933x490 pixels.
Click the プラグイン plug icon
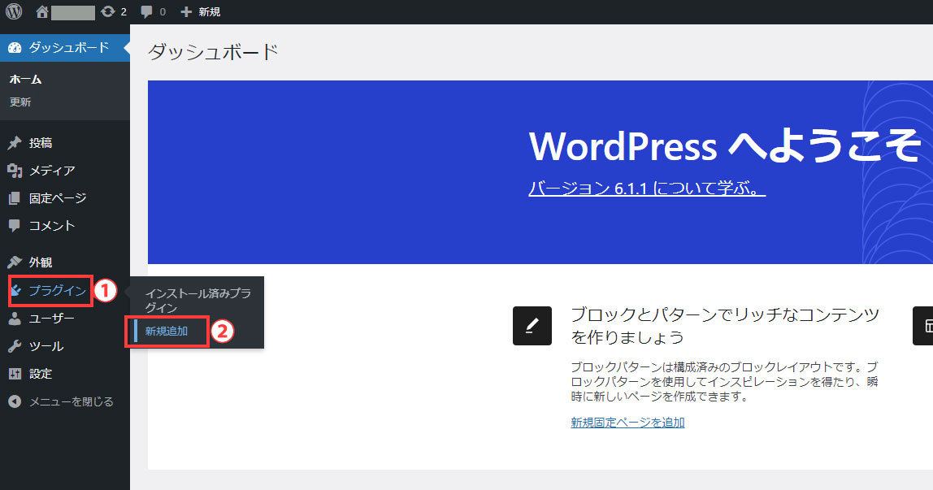[15, 291]
